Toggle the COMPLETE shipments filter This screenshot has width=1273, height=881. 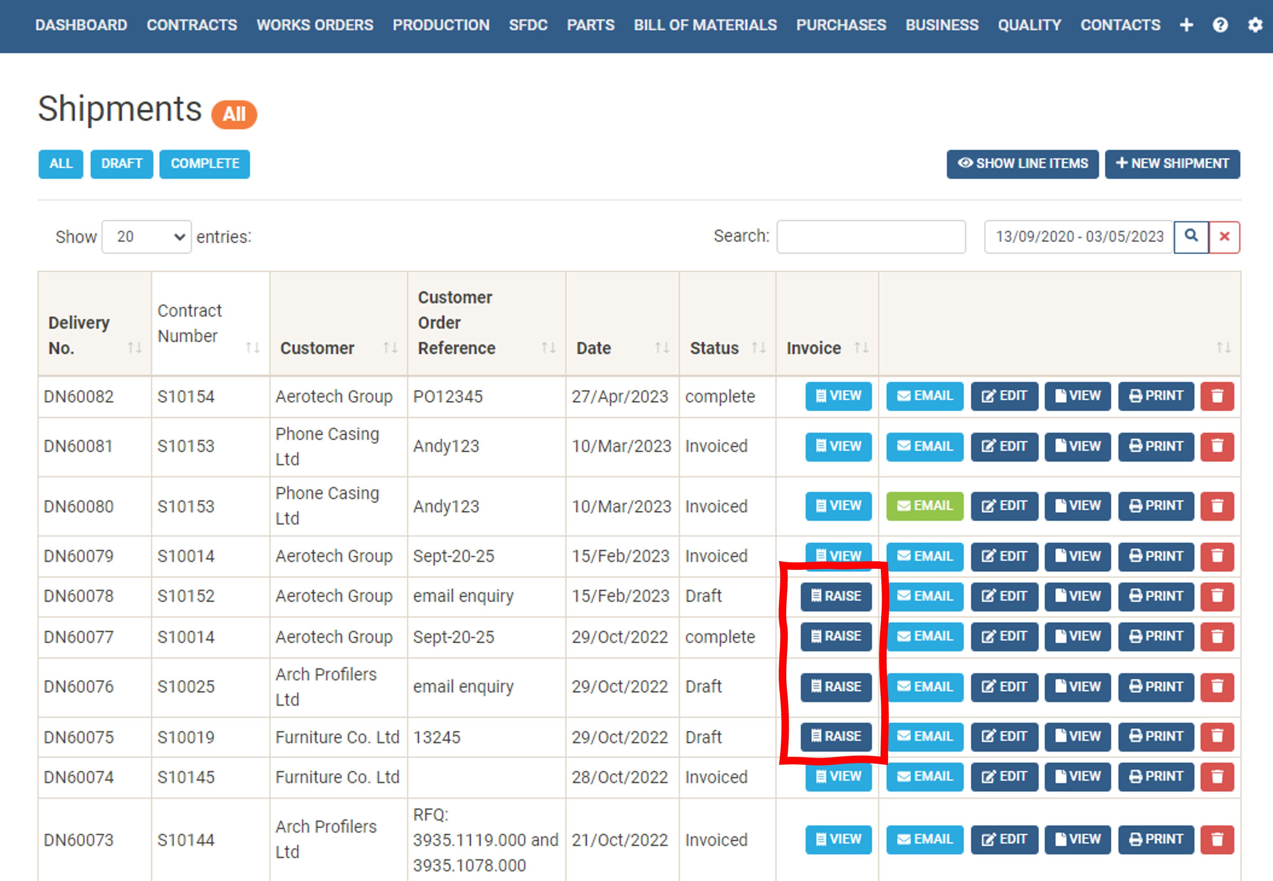coord(204,163)
